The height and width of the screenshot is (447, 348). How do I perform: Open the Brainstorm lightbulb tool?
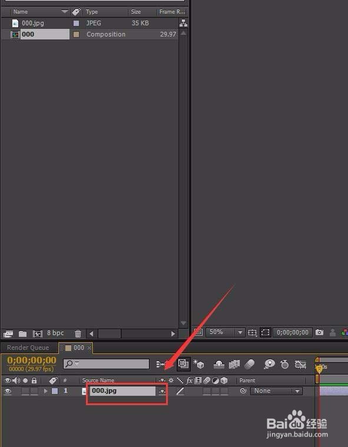click(269, 364)
